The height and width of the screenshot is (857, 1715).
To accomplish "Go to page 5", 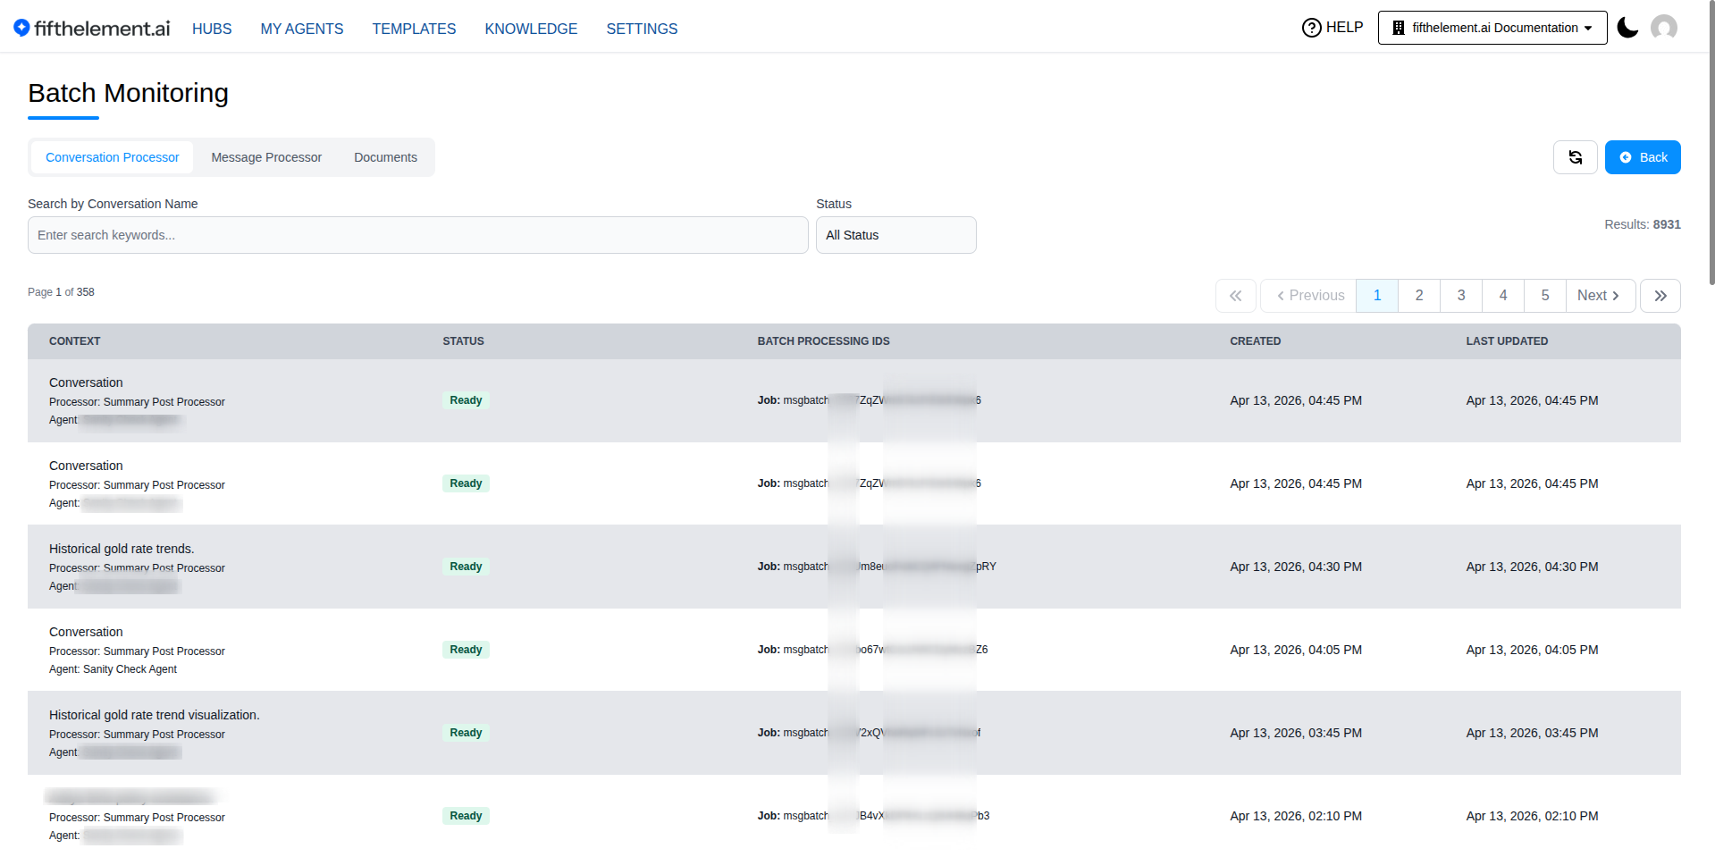I will click(1545, 296).
